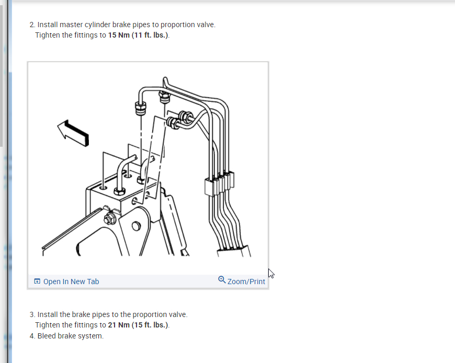
Task: Click the Open In New Tab icon
Action: tap(37, 282)
